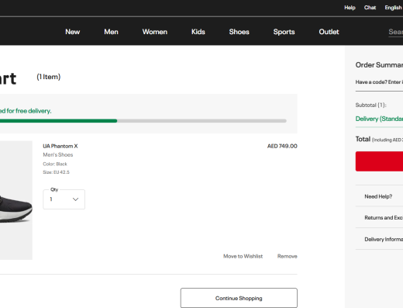Click the Size: EU 42.5 text
The height and width of the screenshot is (308, 403).
click(x=56, y=172)
